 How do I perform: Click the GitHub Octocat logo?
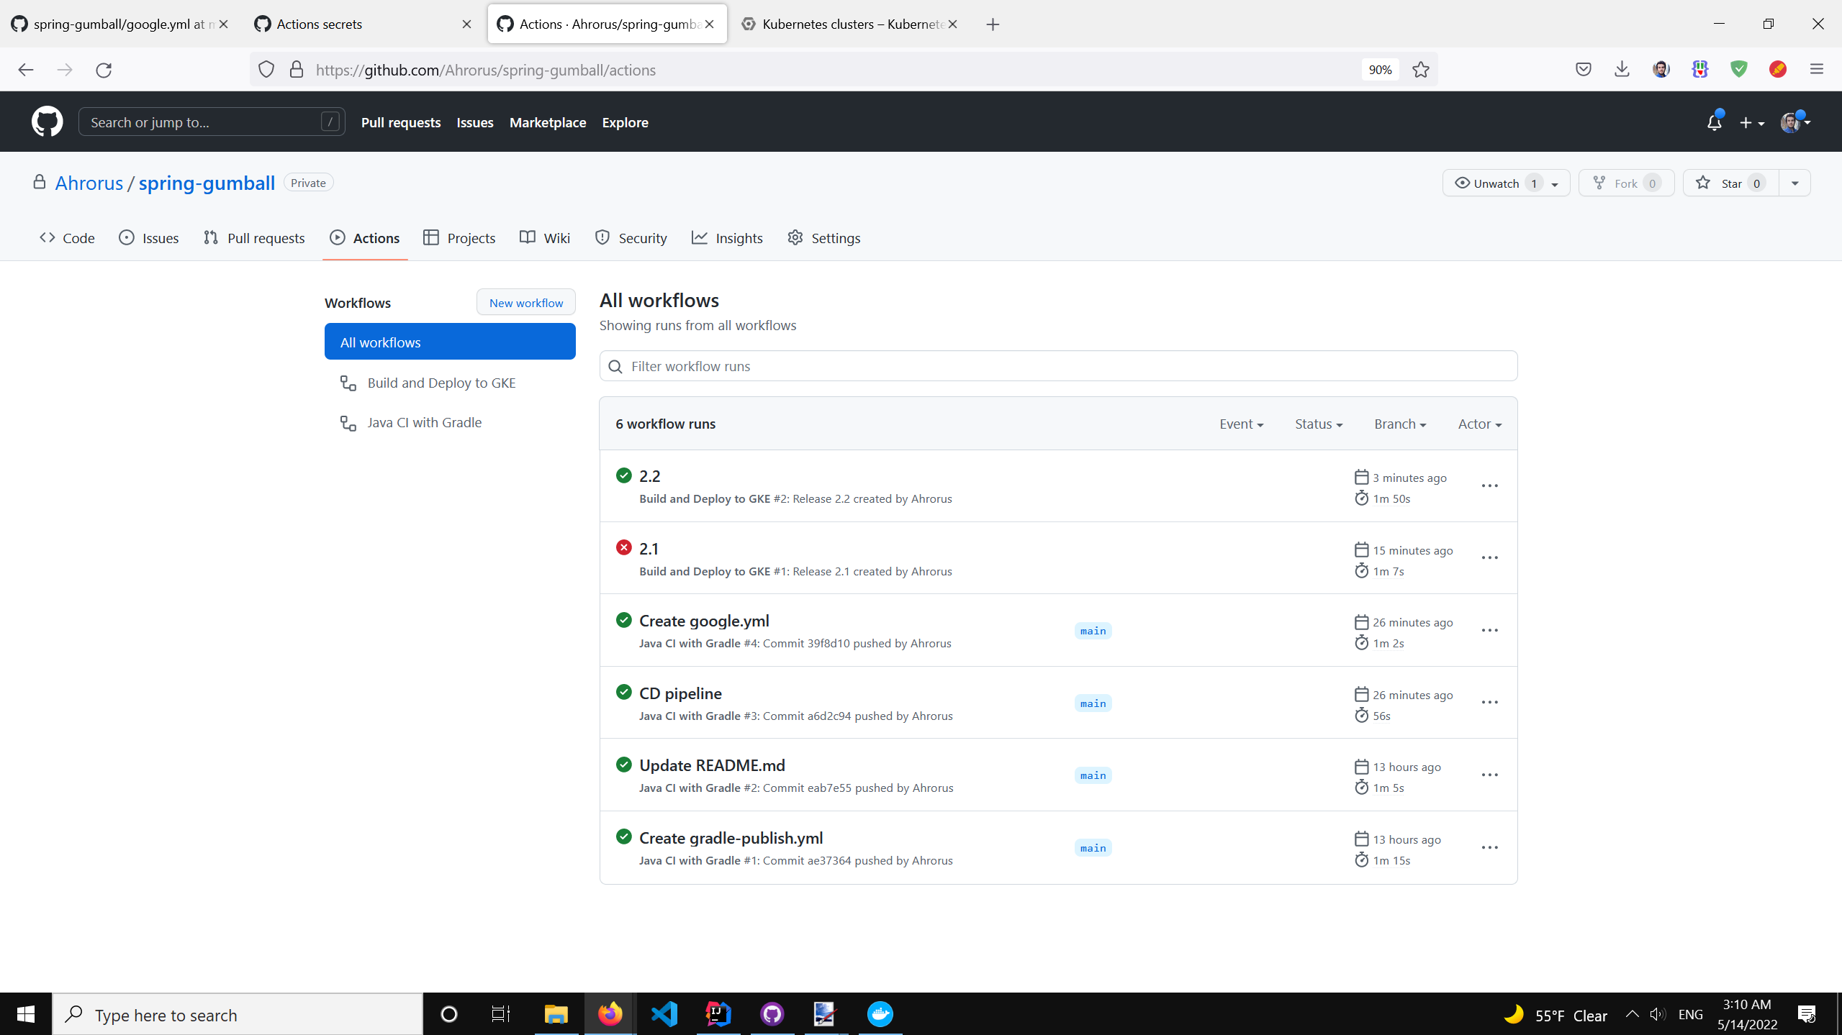click(47, 122)
